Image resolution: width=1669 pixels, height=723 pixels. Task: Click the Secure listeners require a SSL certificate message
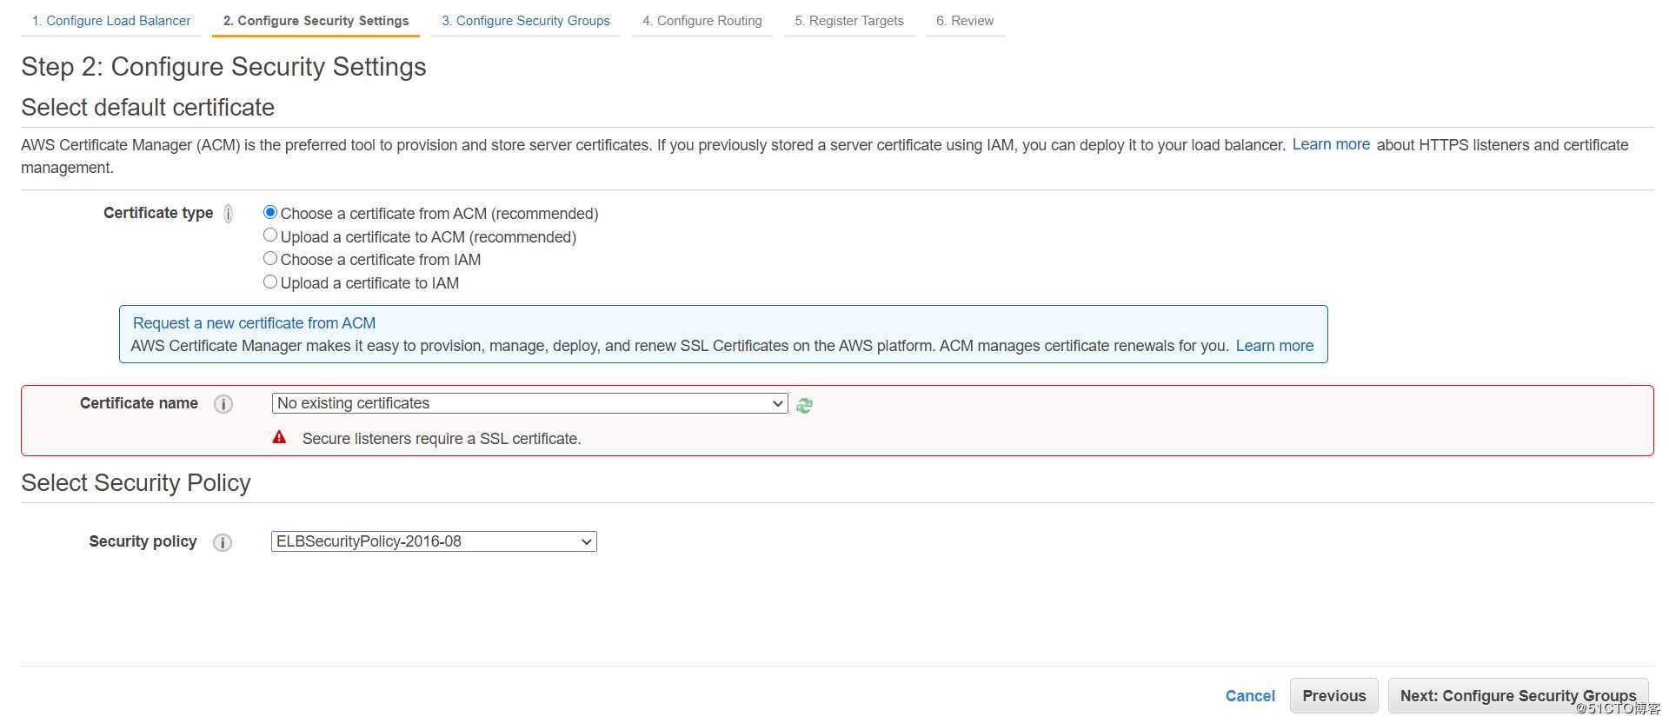(x=442, y=439)
